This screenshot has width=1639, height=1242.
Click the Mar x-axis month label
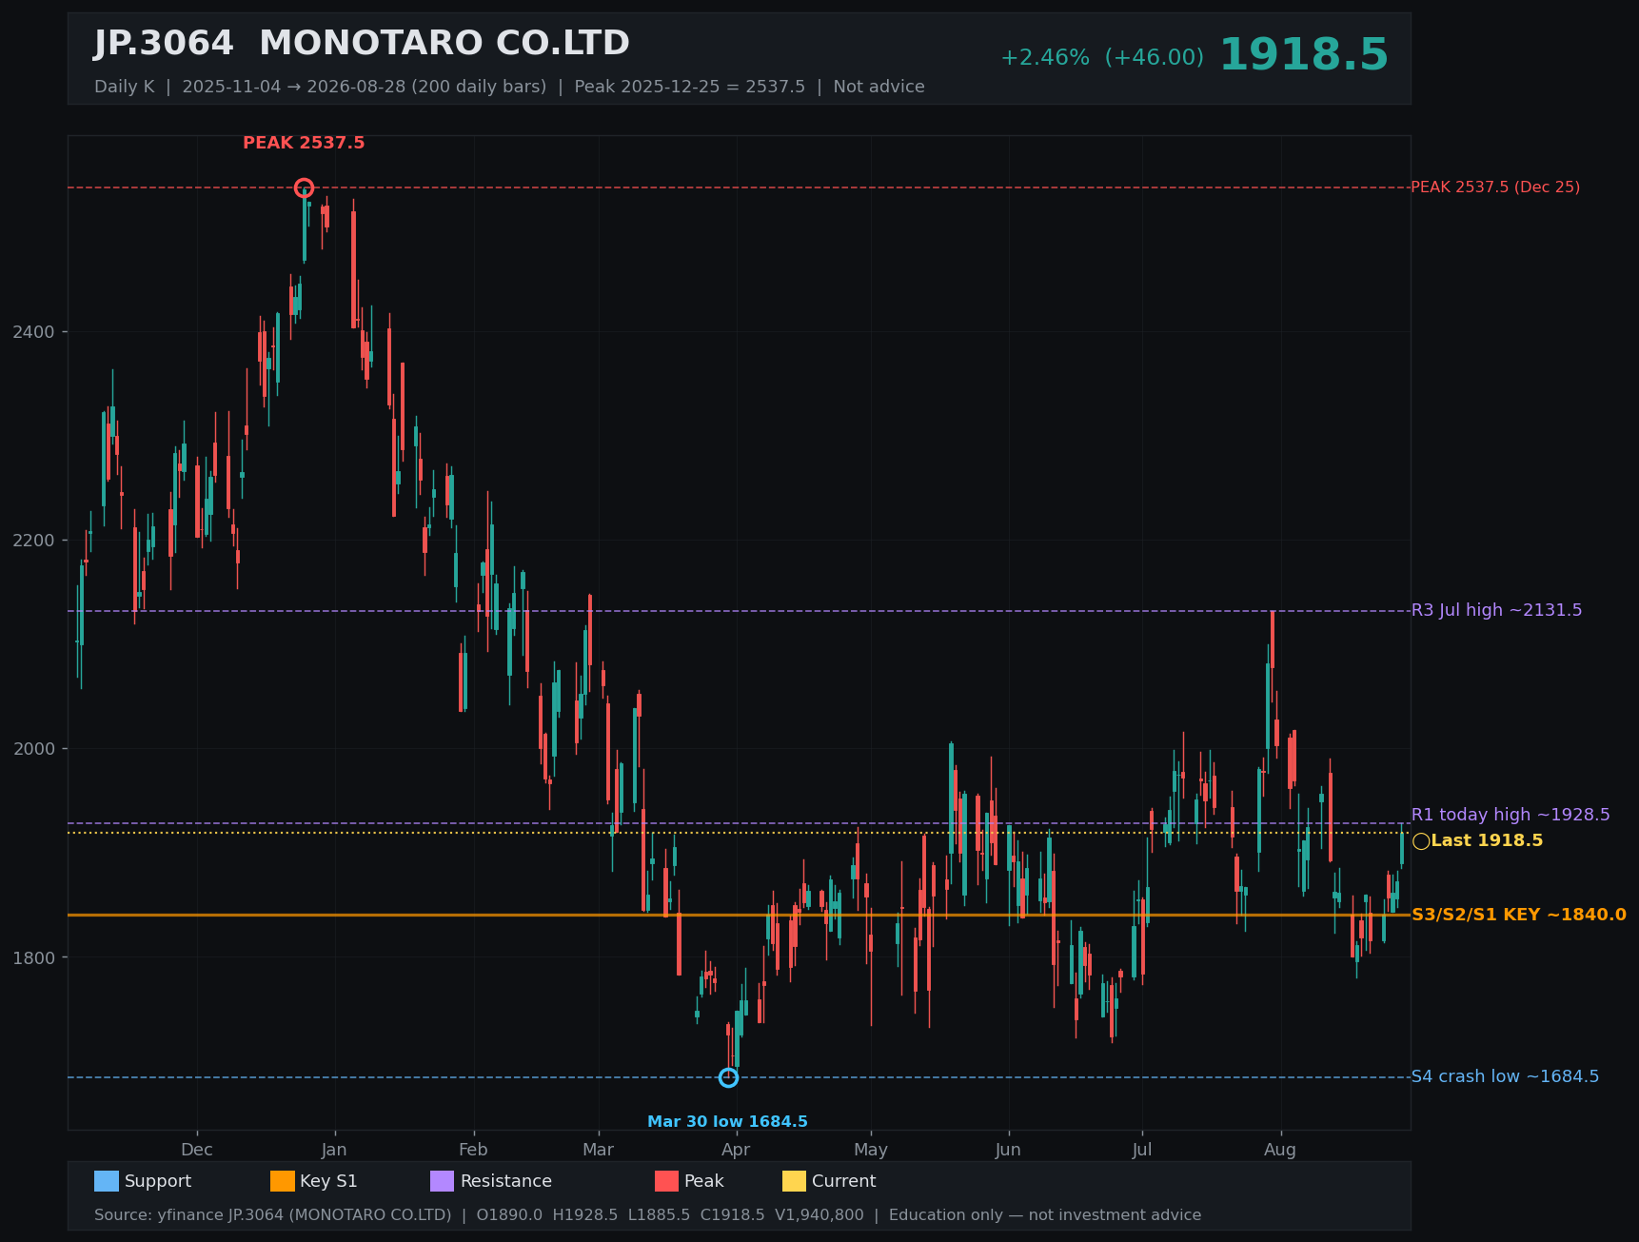(x=598, y=1150)
